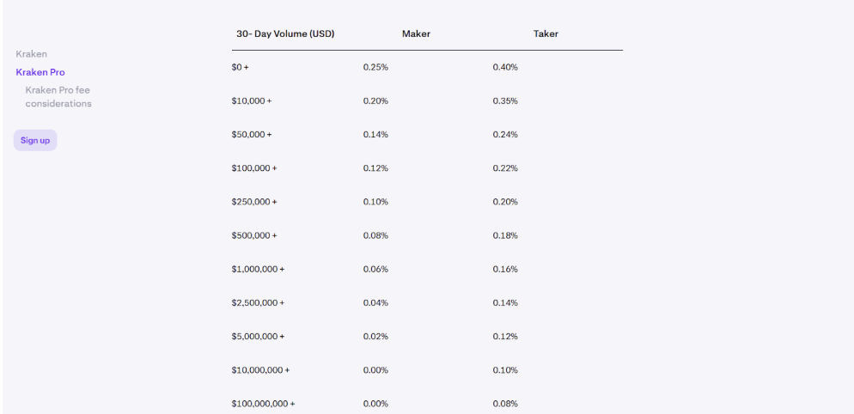Viewport: 854px width, 414px height.
Task: Select the $0+ volume tier row
Action: [x=241, y=67]
